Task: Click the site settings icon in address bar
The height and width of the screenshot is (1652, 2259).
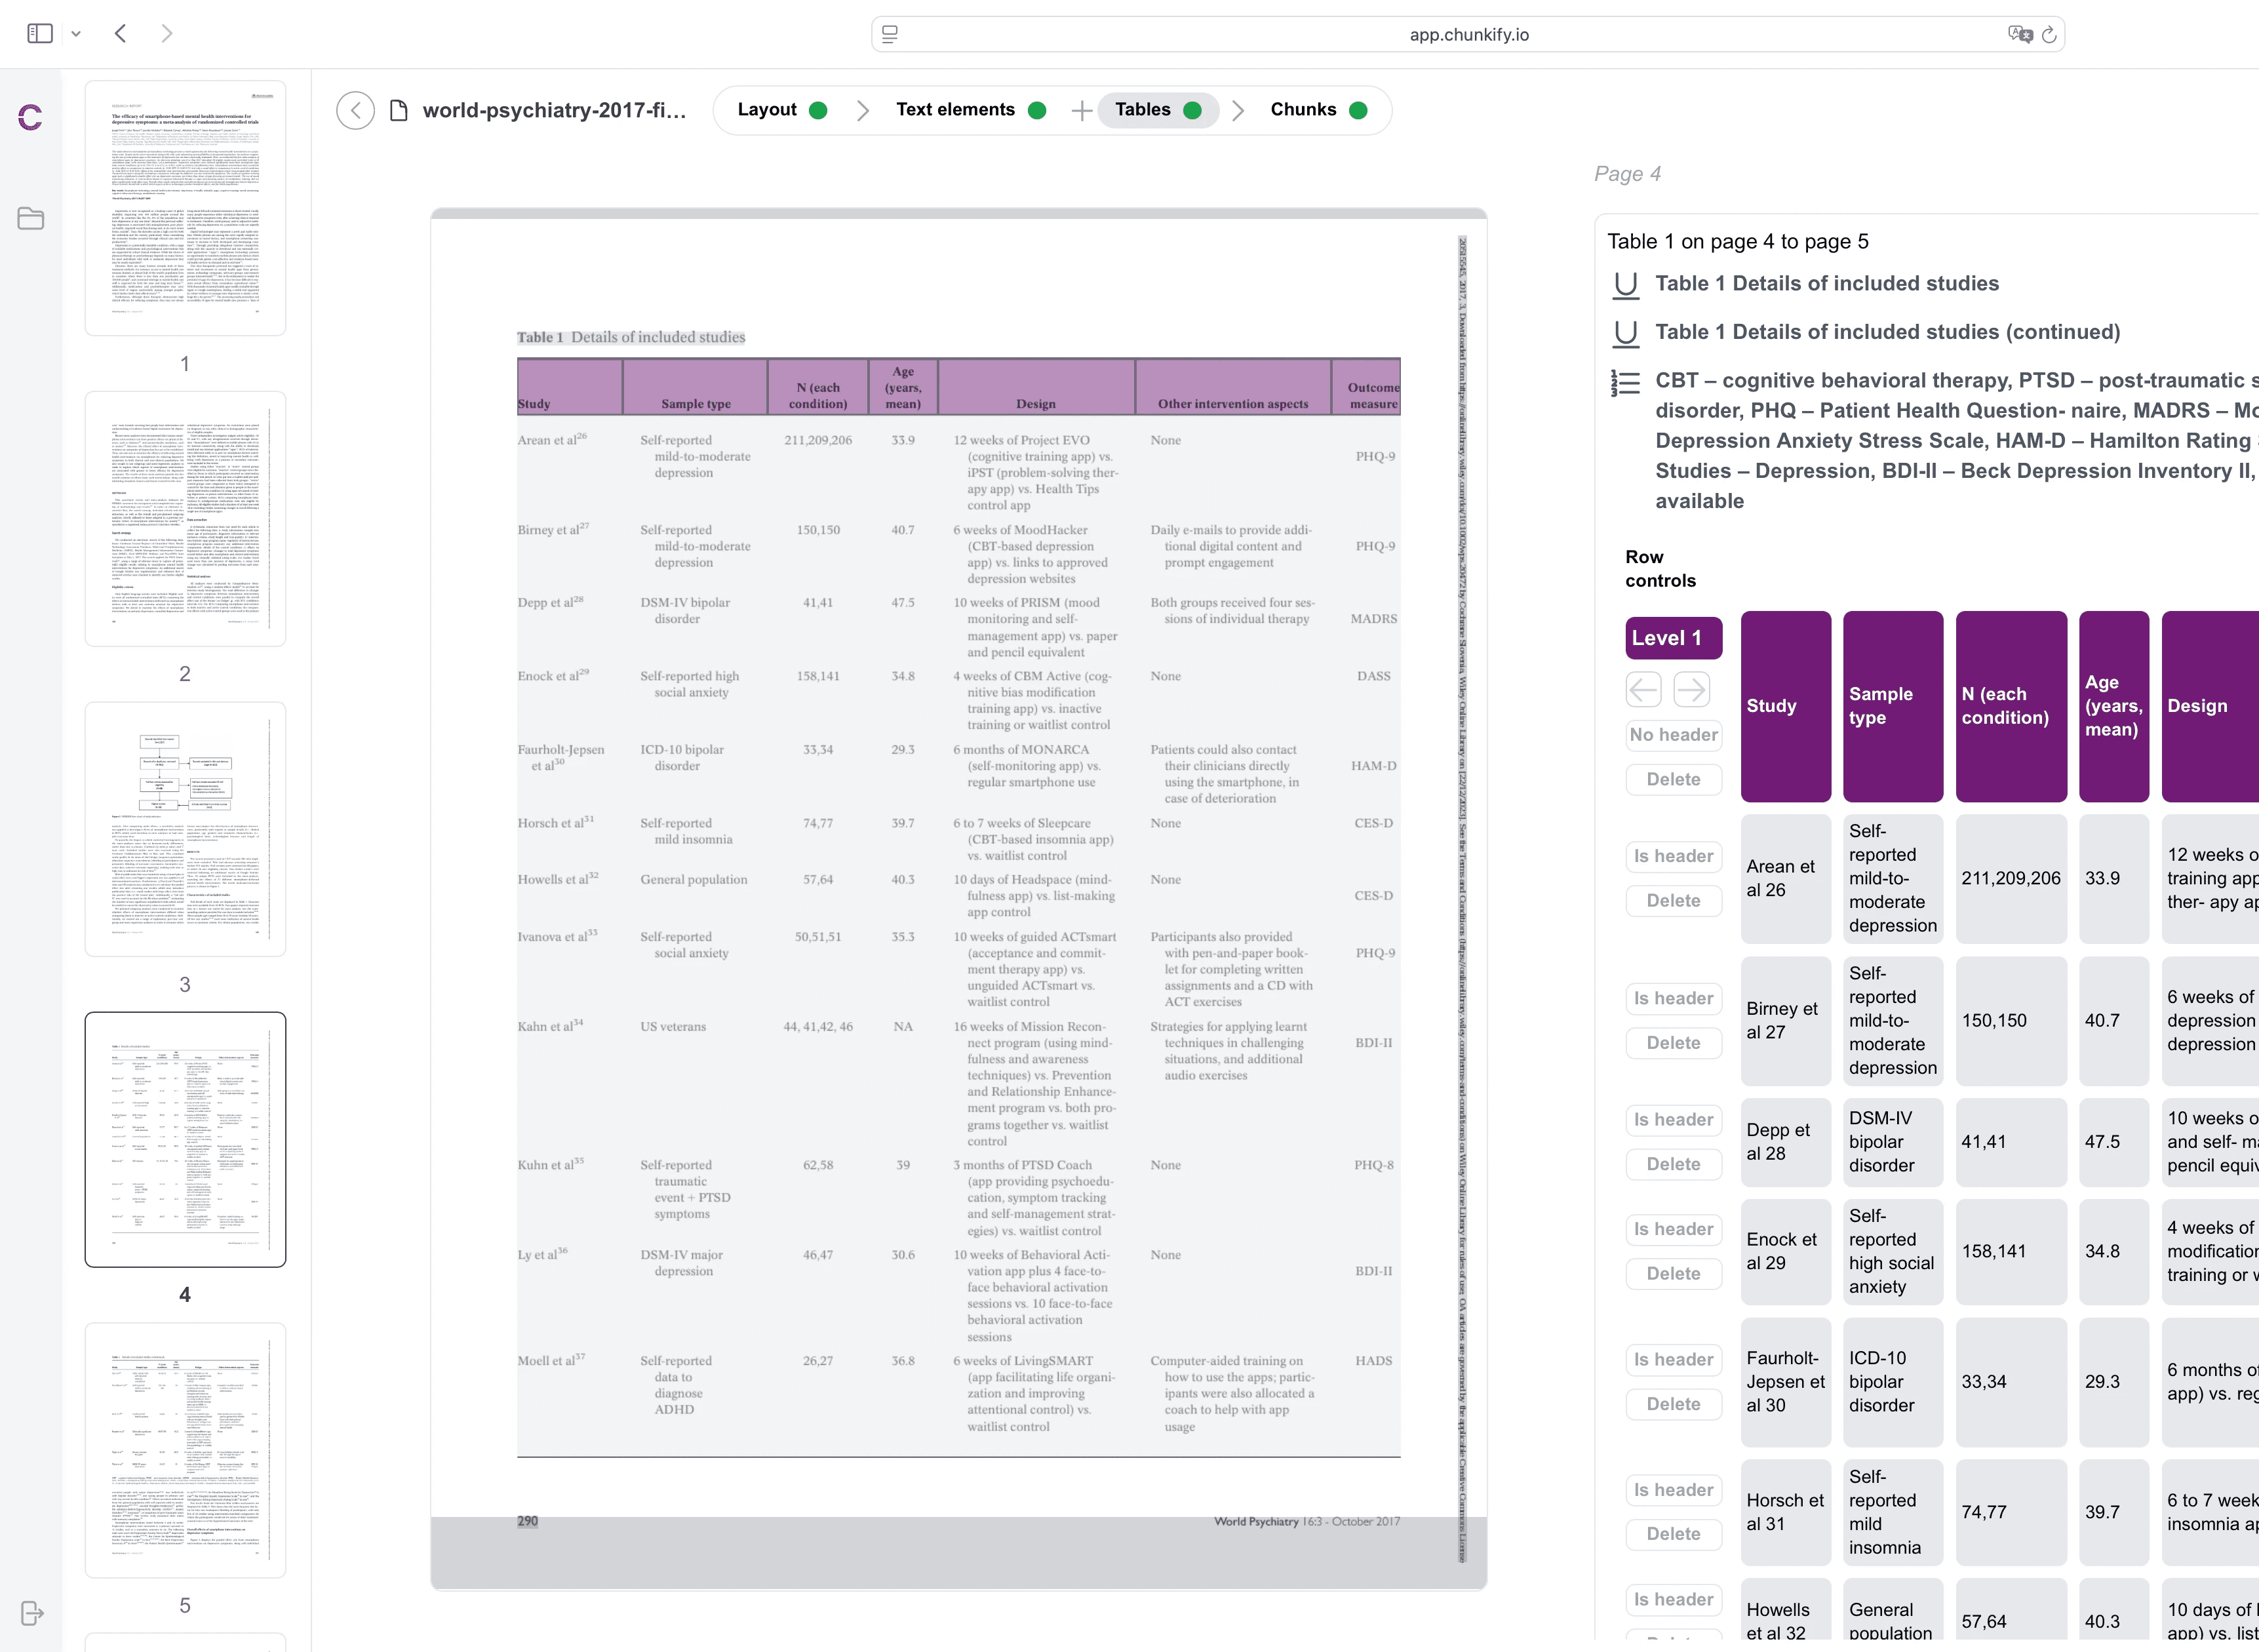Action: pyautogui.click(x=890, y=34)
